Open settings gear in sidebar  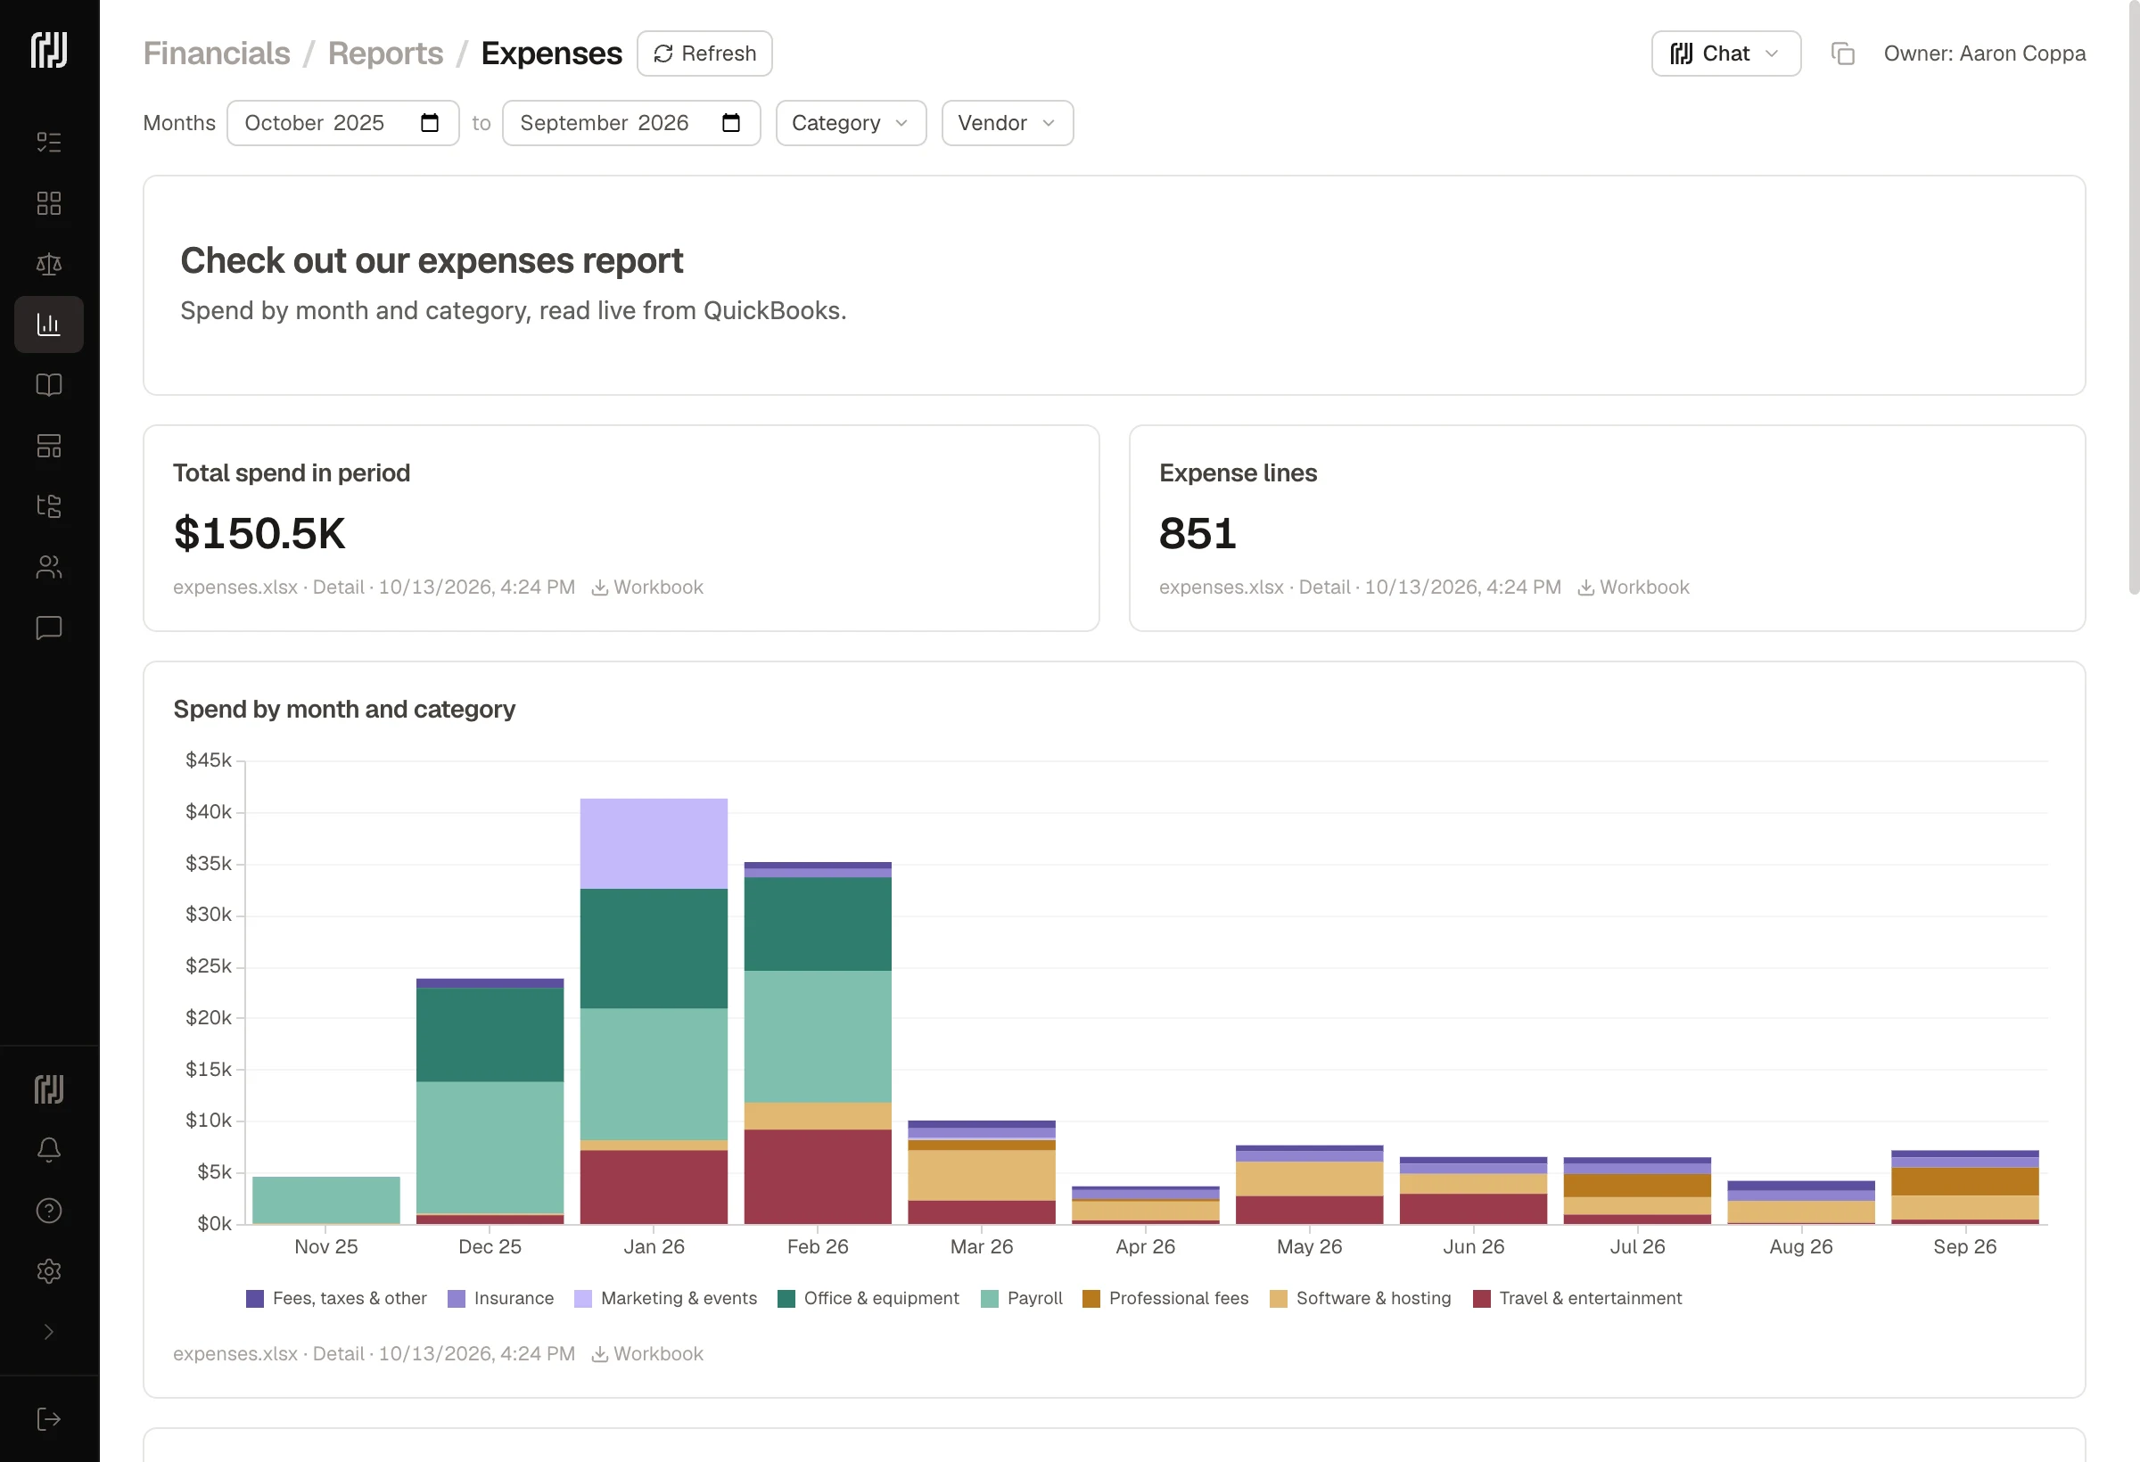pyautogui.click(x=49, y=1271)
